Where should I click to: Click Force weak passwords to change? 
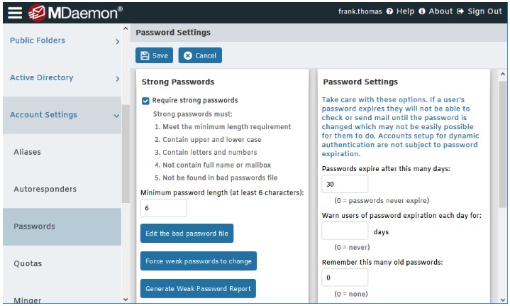point(199,261)
